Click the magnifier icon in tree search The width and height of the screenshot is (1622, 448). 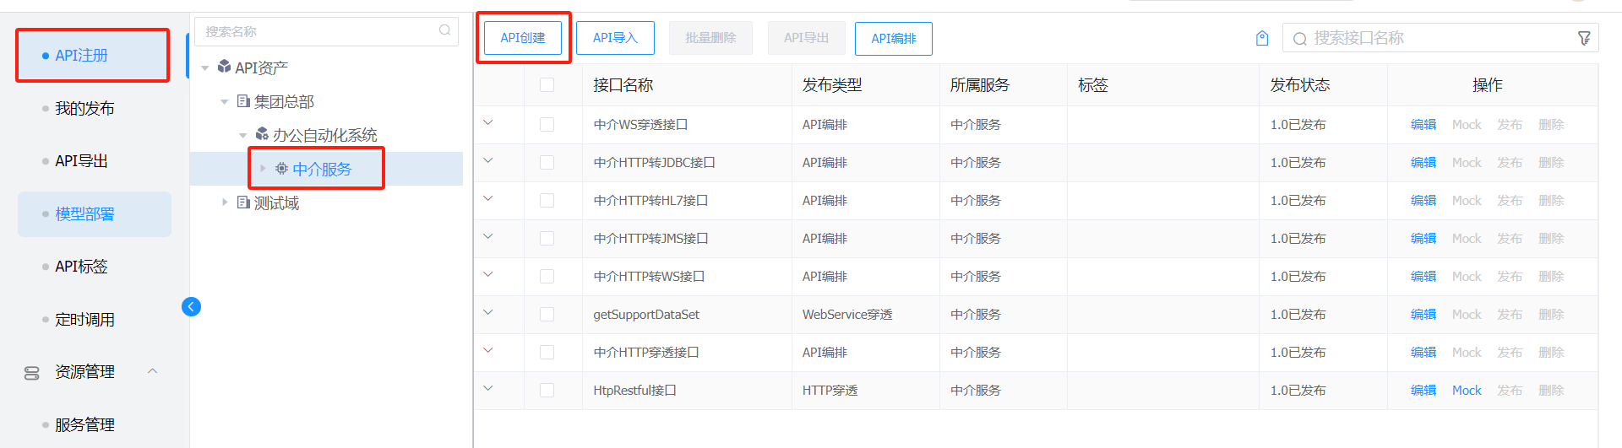[x=444, y=31]
